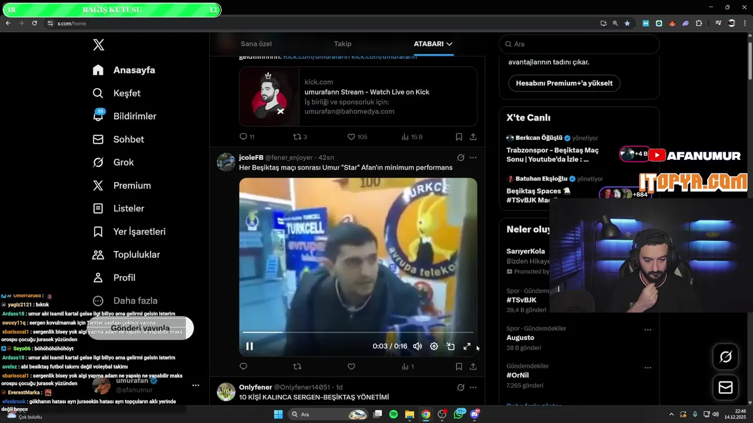This screenshot has width=753, height=423.
Task: Like the jcoleFB post
Action: 351,367
